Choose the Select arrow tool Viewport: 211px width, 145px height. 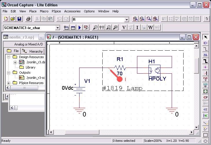[x=206, y=37]
